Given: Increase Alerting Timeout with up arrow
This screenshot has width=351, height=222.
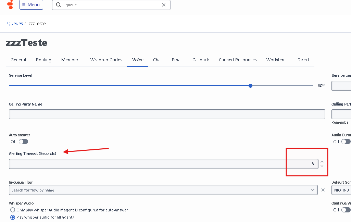Looking at the screenshot, I should (x=322, y=162).
